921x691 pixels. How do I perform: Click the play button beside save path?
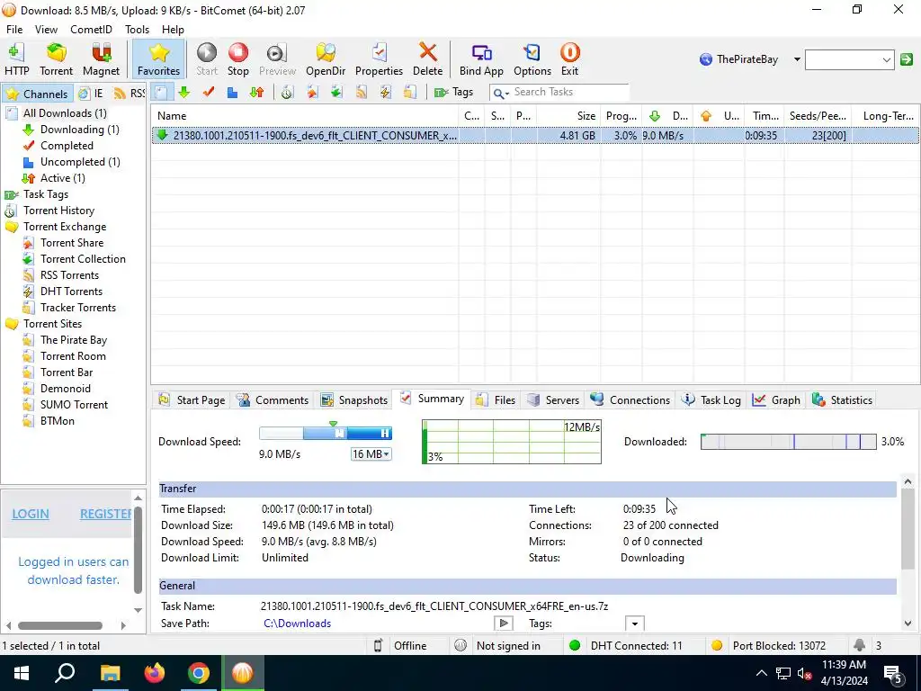pyautogui.click(x=504, y=624)
